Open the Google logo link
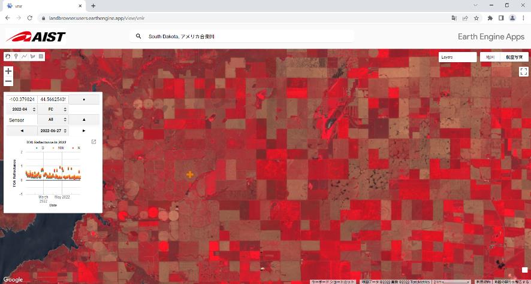This screenshot has width=531, height=284. tap(13, 280)
